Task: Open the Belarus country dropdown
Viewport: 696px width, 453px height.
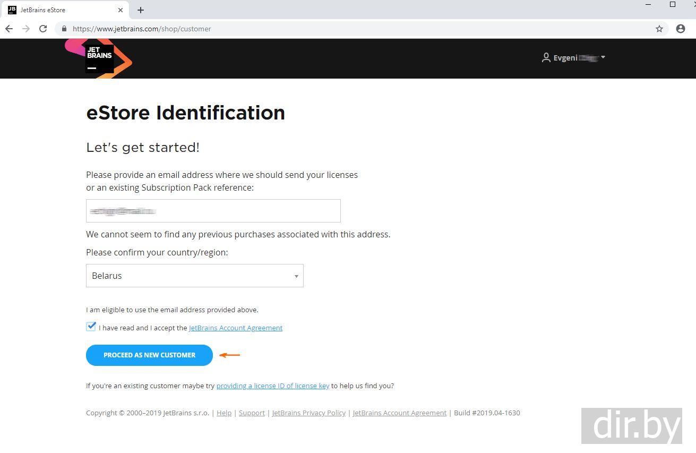Action: click(194, 276)
